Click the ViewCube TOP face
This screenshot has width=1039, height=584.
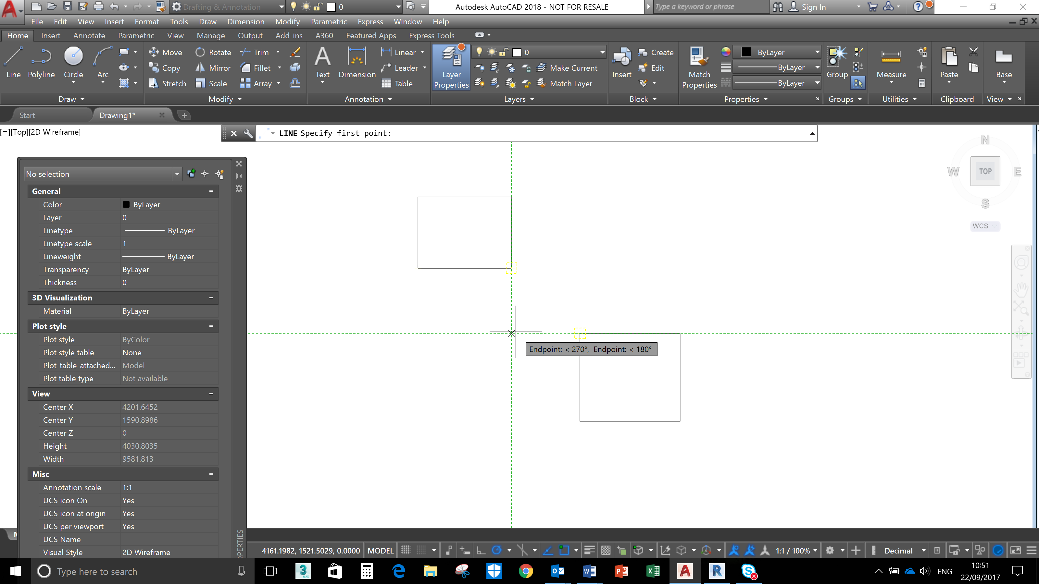(x=985, y=171)
